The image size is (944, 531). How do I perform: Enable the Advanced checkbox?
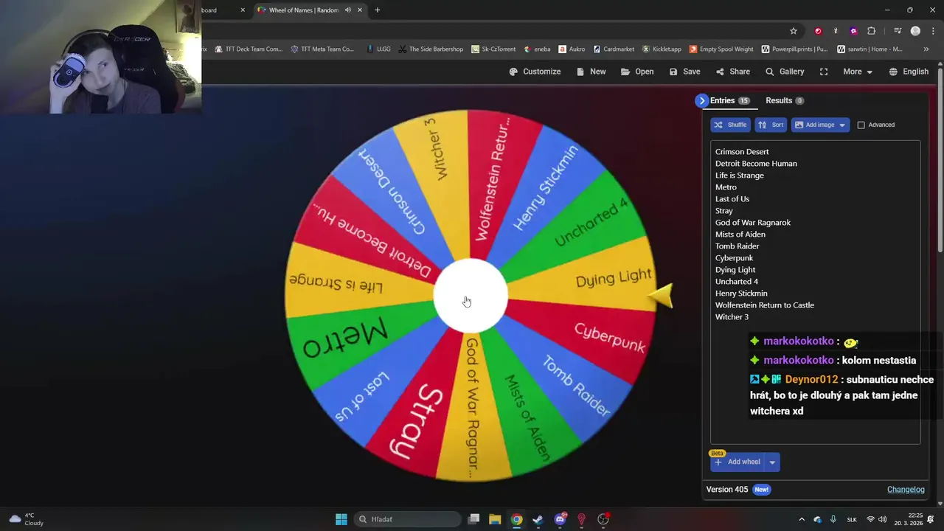[x=861, y=125]
